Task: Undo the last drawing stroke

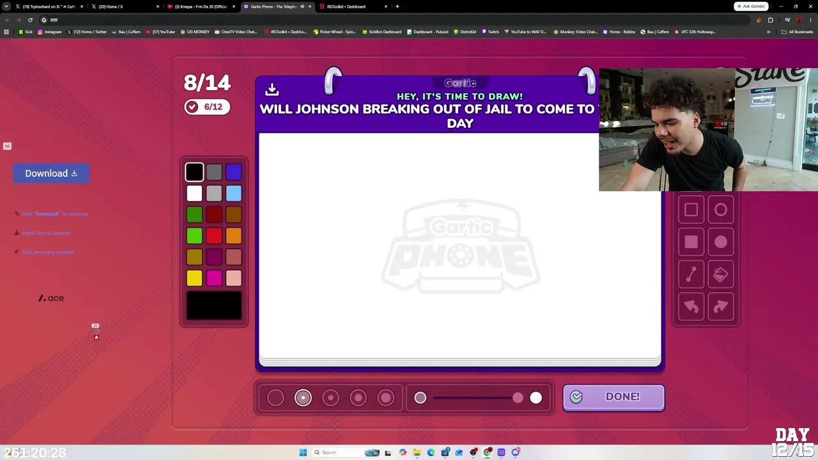Action: 691,307
